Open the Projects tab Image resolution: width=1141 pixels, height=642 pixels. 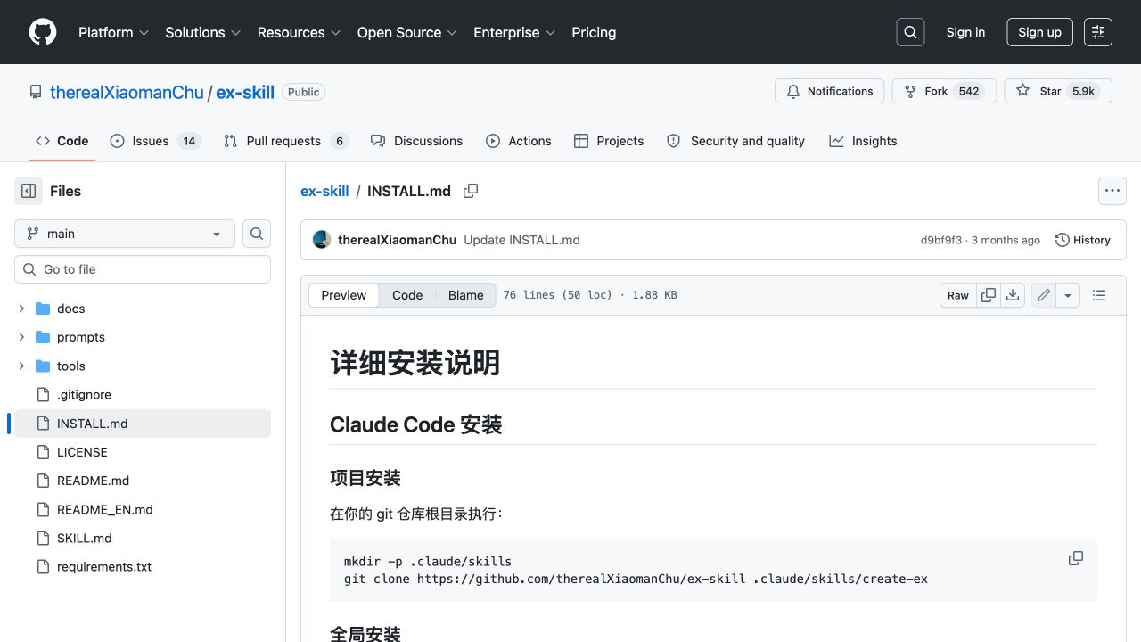coord(609,141)
